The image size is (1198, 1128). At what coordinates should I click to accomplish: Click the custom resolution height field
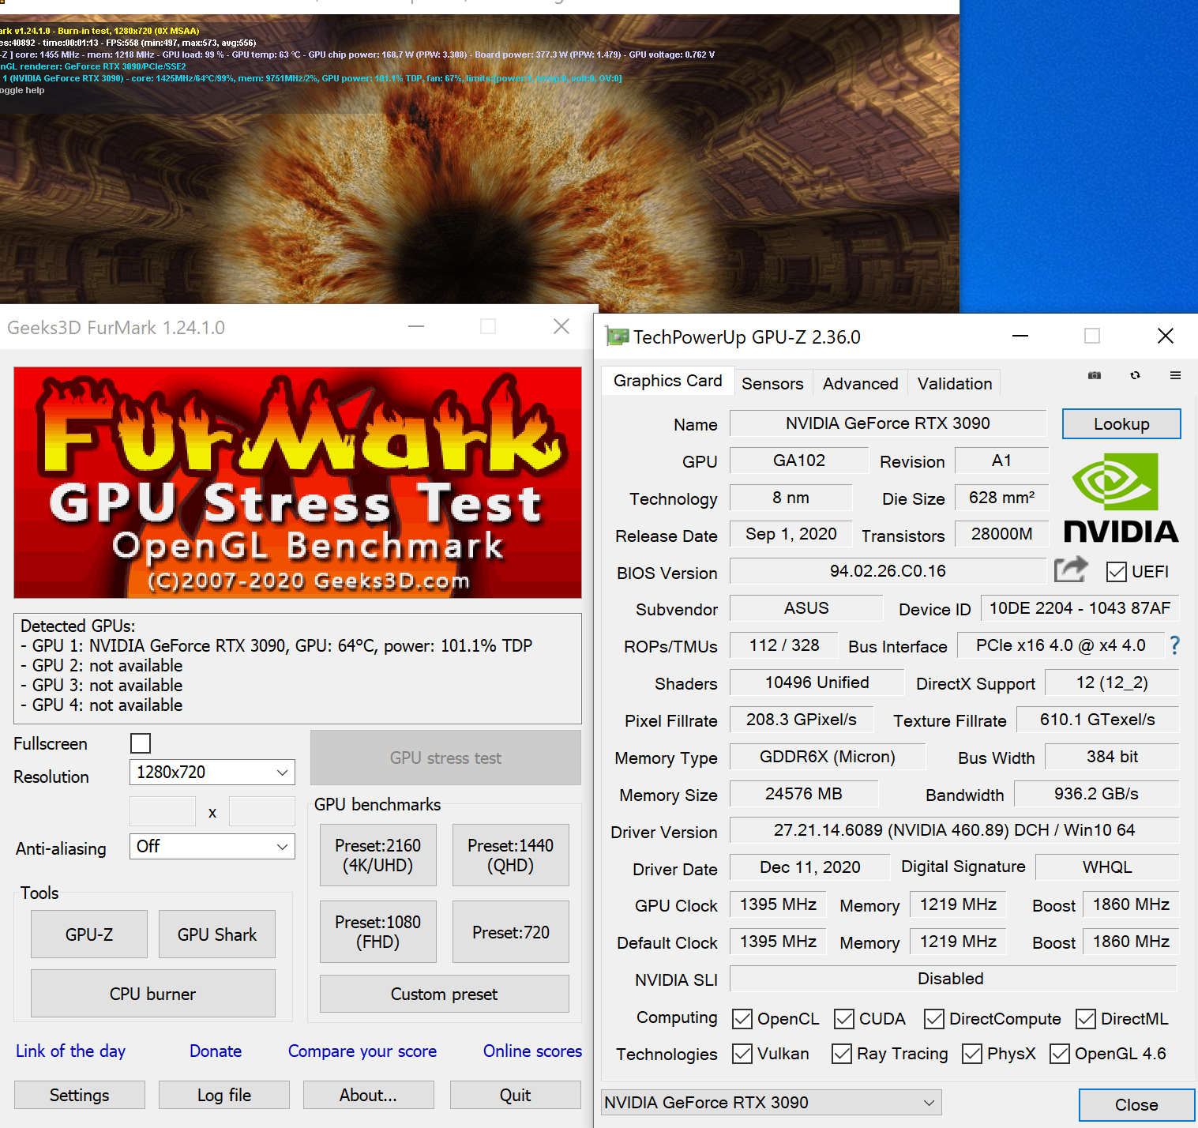pos(261,811)
